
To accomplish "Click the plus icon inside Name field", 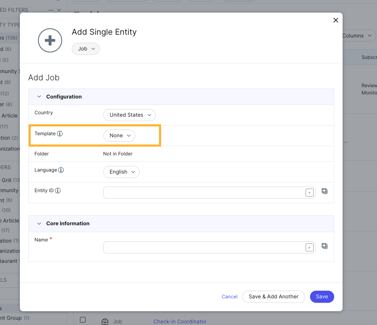I will point(309,247).
